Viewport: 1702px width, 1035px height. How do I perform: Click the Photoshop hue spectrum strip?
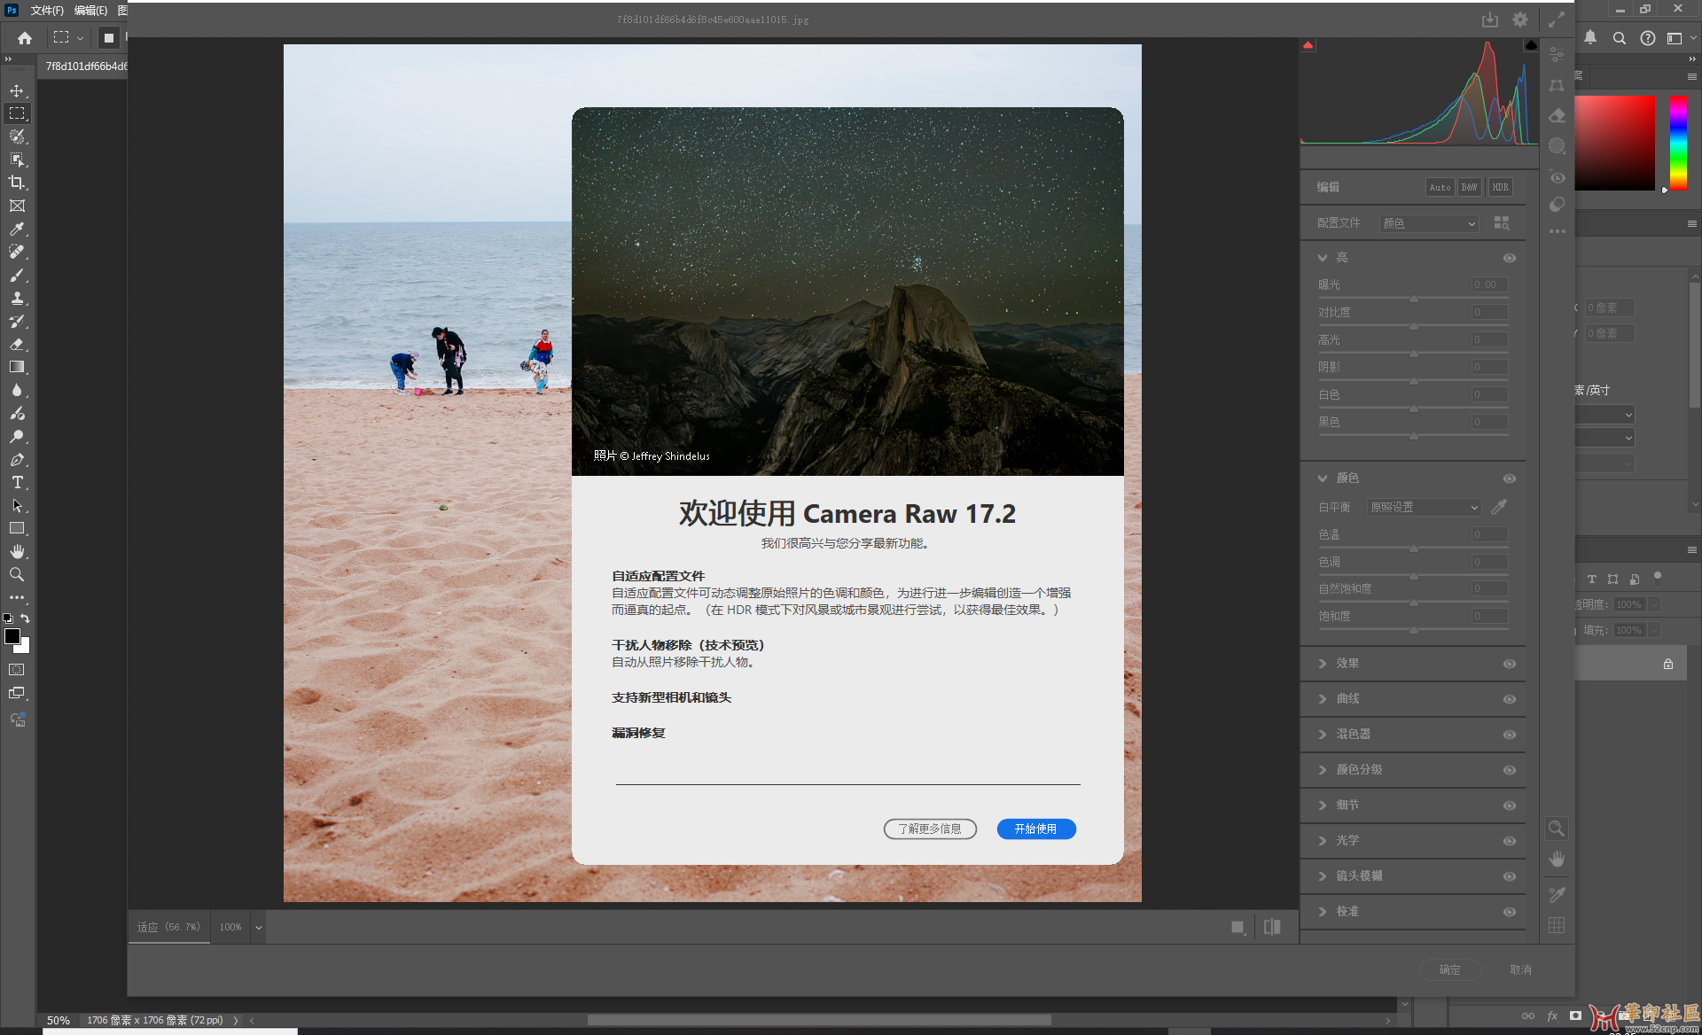[1679, 142]
